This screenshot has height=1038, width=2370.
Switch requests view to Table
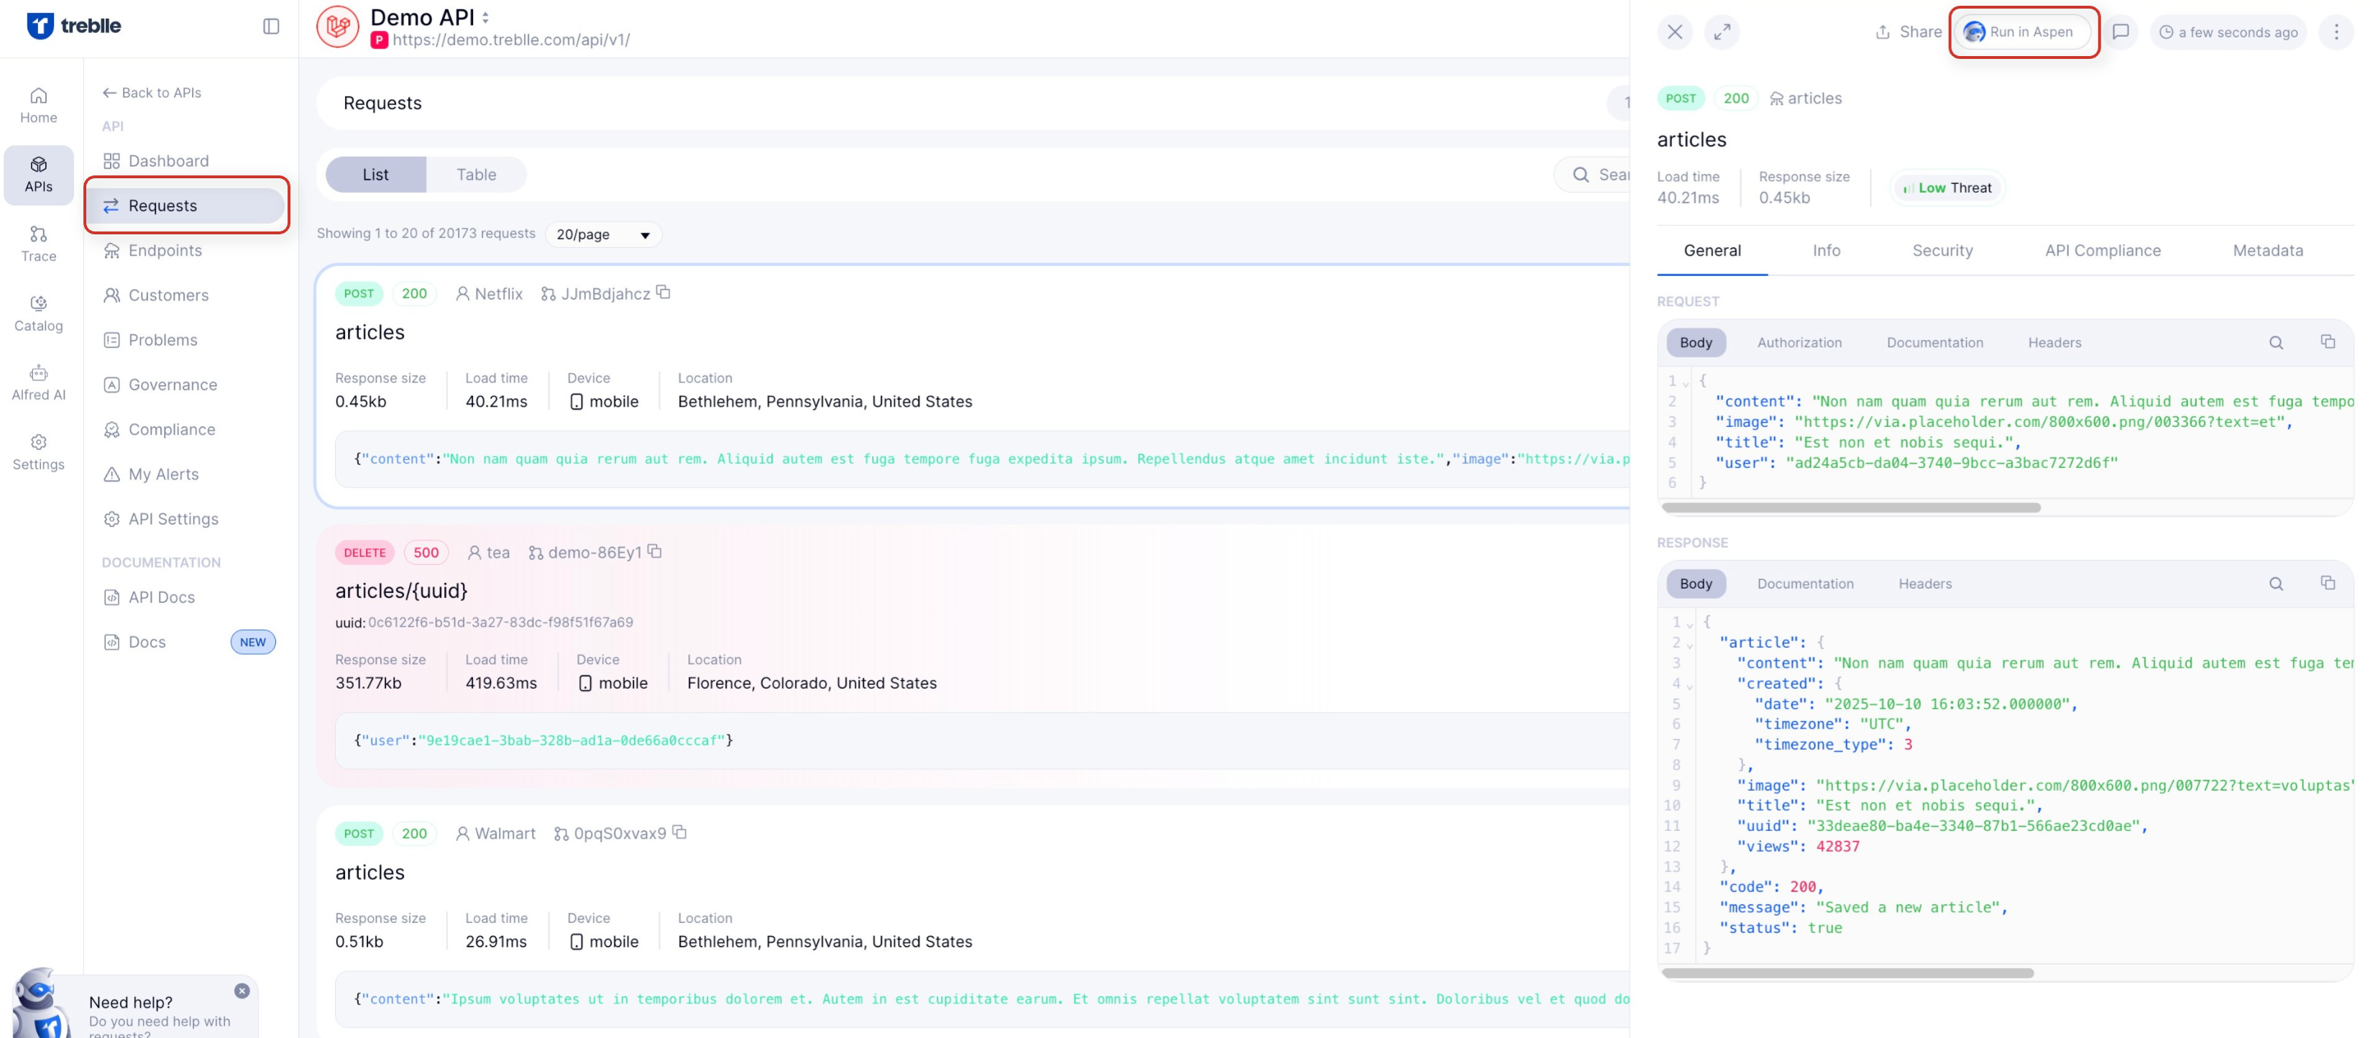(476, 174)
